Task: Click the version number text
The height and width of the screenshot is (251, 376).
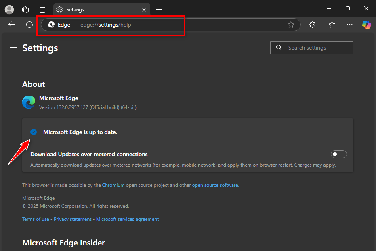Action: click(x=88, y=107)
